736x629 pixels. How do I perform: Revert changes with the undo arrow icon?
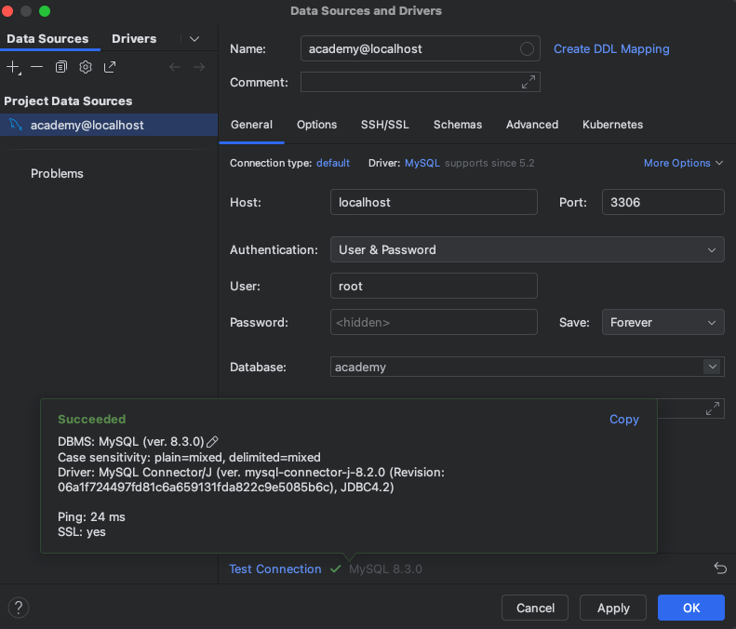pos(720,569)
